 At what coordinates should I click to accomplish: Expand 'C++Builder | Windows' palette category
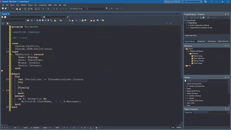tap(185, 96)
